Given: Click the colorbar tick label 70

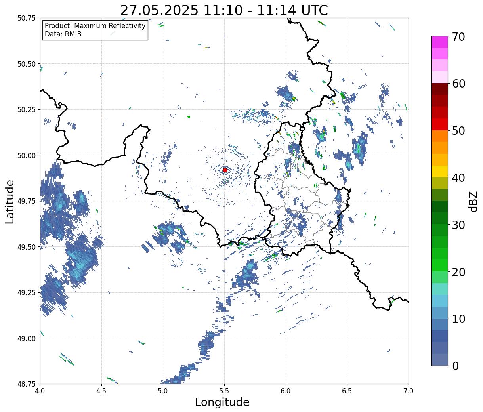Looking at the screenshot, I should point(458,37).
